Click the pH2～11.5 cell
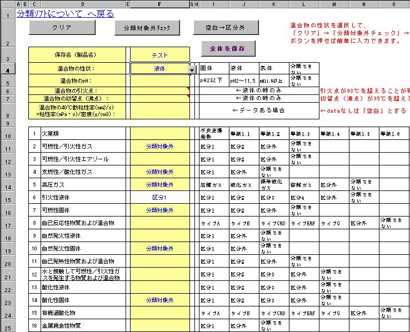The height and width of the screenshot is (332, 410). (244, 81)
